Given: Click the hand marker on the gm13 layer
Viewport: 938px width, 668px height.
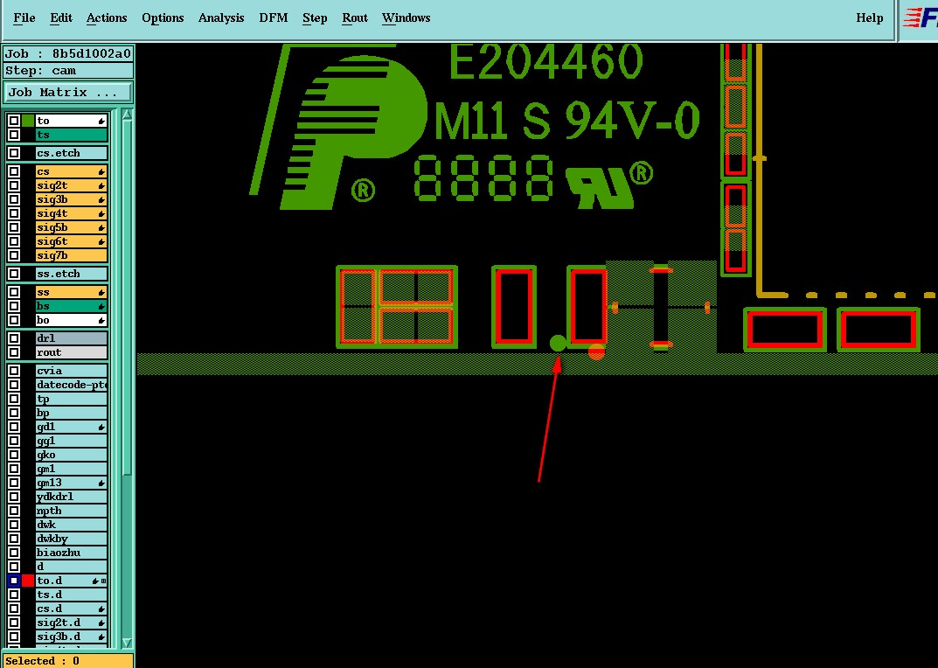Looking at the screenshot, I should coord(101,483).
